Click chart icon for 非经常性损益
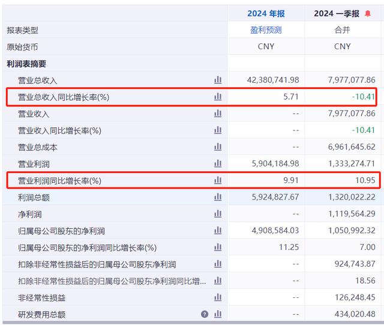The height and width of the screenshot is (325, 384). click(218, 297)
